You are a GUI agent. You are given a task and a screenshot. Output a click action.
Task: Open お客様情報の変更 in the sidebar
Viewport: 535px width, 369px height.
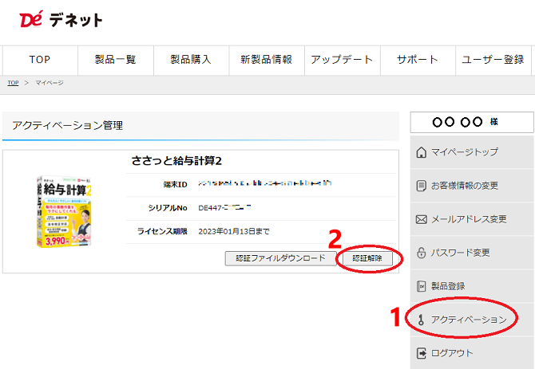[x=472, y=186]
